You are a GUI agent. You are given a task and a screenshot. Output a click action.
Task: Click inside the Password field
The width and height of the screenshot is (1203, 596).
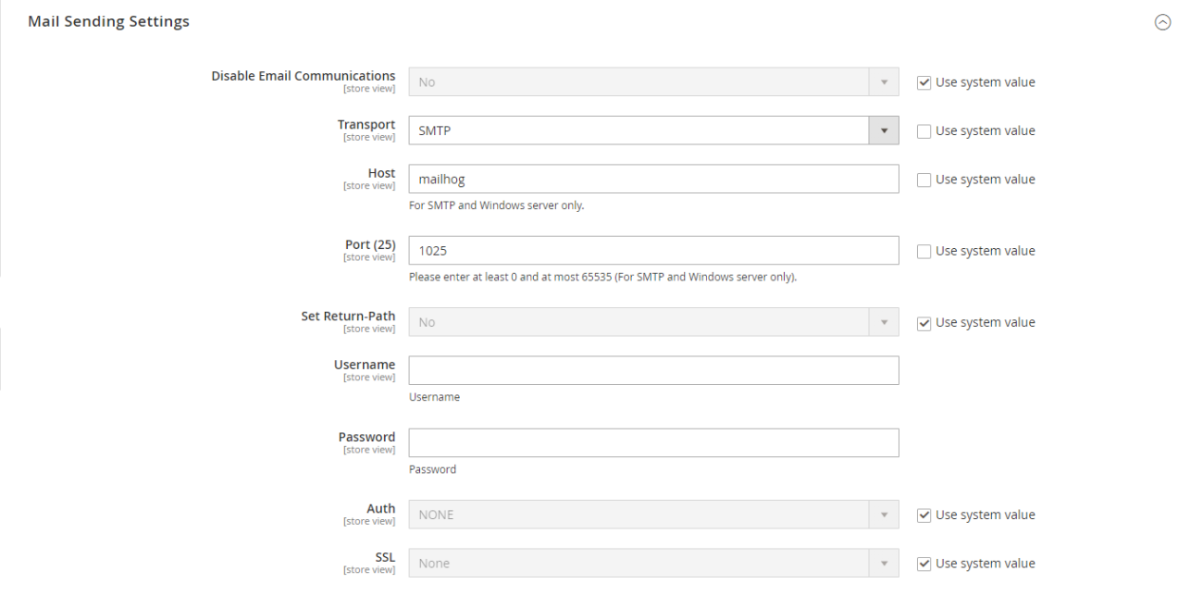[652, 442]
